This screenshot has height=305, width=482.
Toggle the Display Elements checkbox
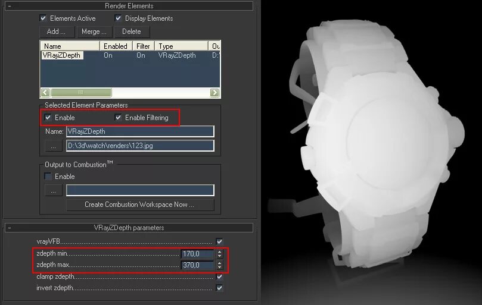click(x=118, y=18)
